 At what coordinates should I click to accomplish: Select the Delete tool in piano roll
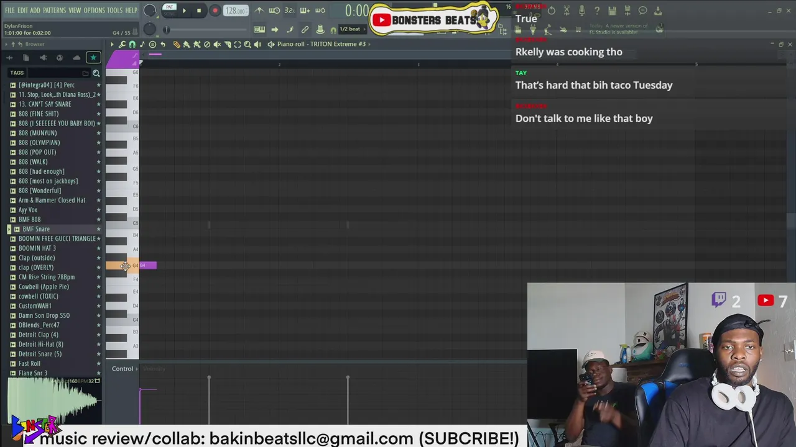click(x=207, y=44)
